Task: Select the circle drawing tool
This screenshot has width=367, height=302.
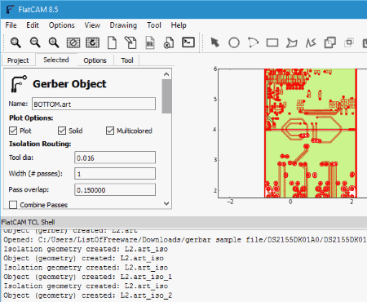Action: [234, 42]
